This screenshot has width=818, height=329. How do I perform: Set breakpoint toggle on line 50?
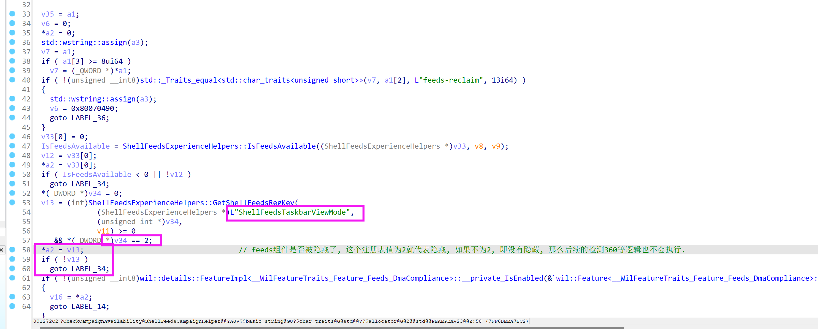pyautogui.click(x=12, y=174)
